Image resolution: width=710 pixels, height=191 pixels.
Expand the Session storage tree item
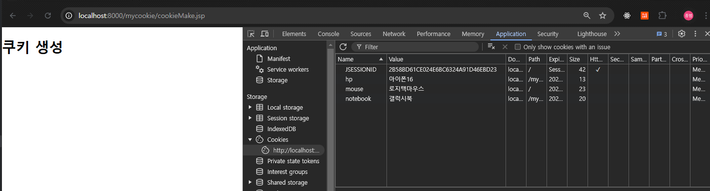click(x=250, y=118)
